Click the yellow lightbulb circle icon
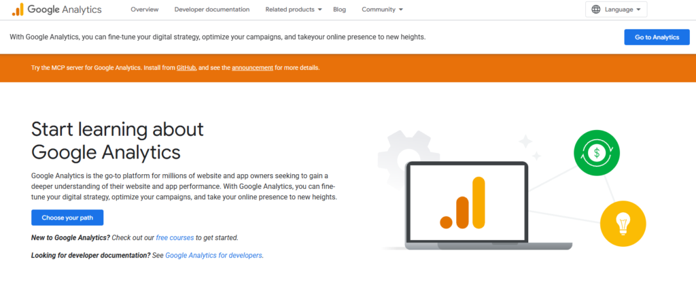 [623, 223]
